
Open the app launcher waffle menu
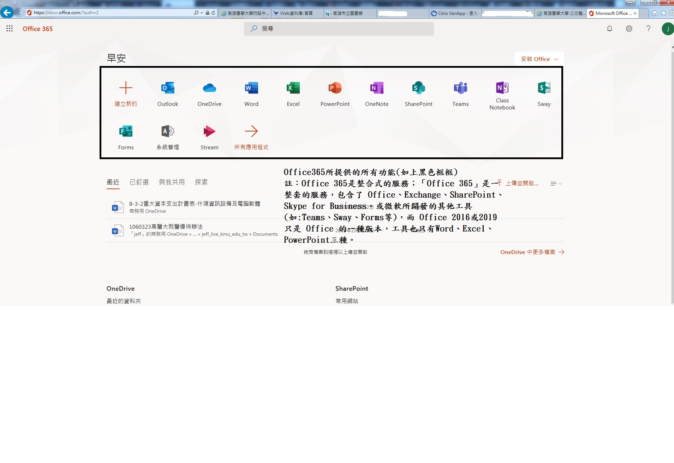point(10,29)
